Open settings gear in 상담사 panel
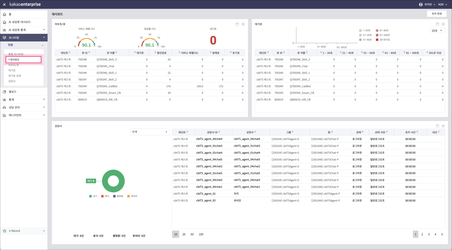Screen dimensions: 452x250 click(443, 126)
